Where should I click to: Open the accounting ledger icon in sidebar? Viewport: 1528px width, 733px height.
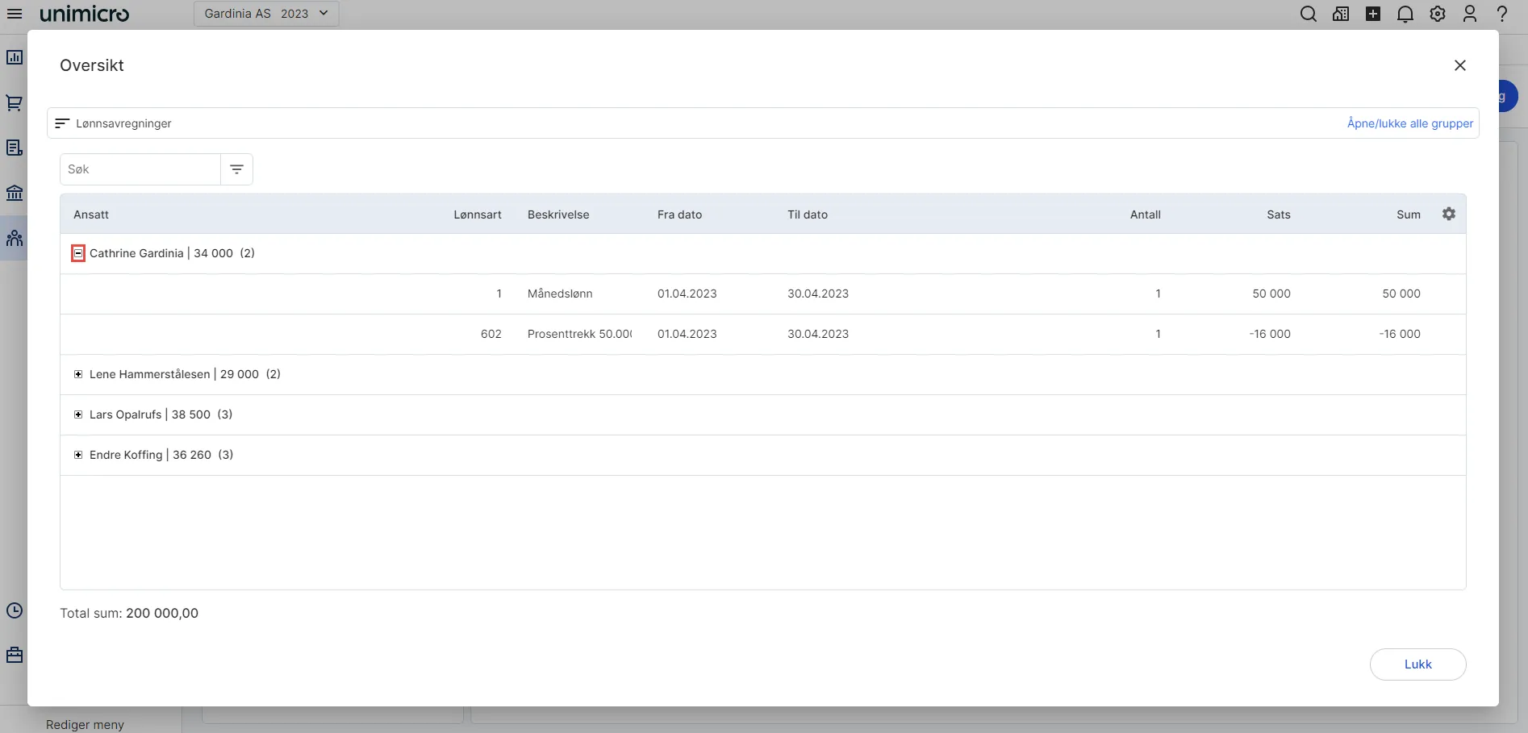tap(15, 148)
